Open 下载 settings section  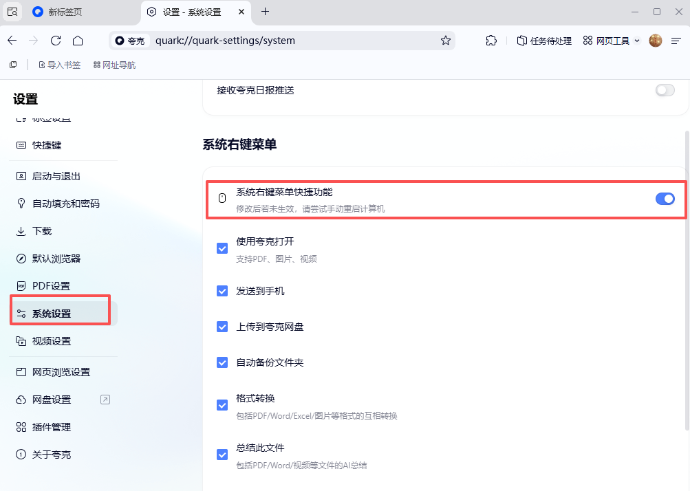[63, 232]
